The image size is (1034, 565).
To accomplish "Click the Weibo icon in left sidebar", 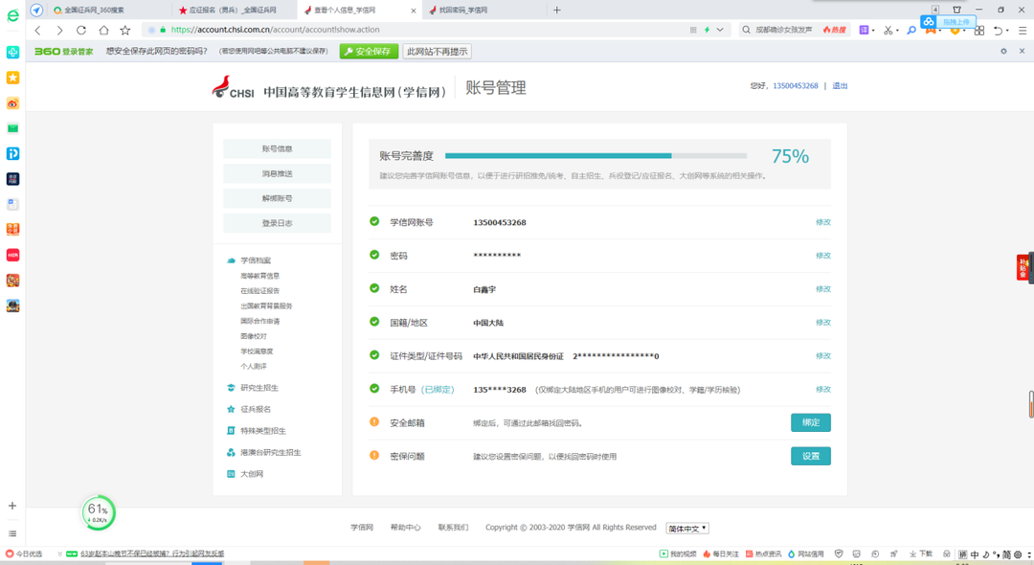I will click(13, 102).
